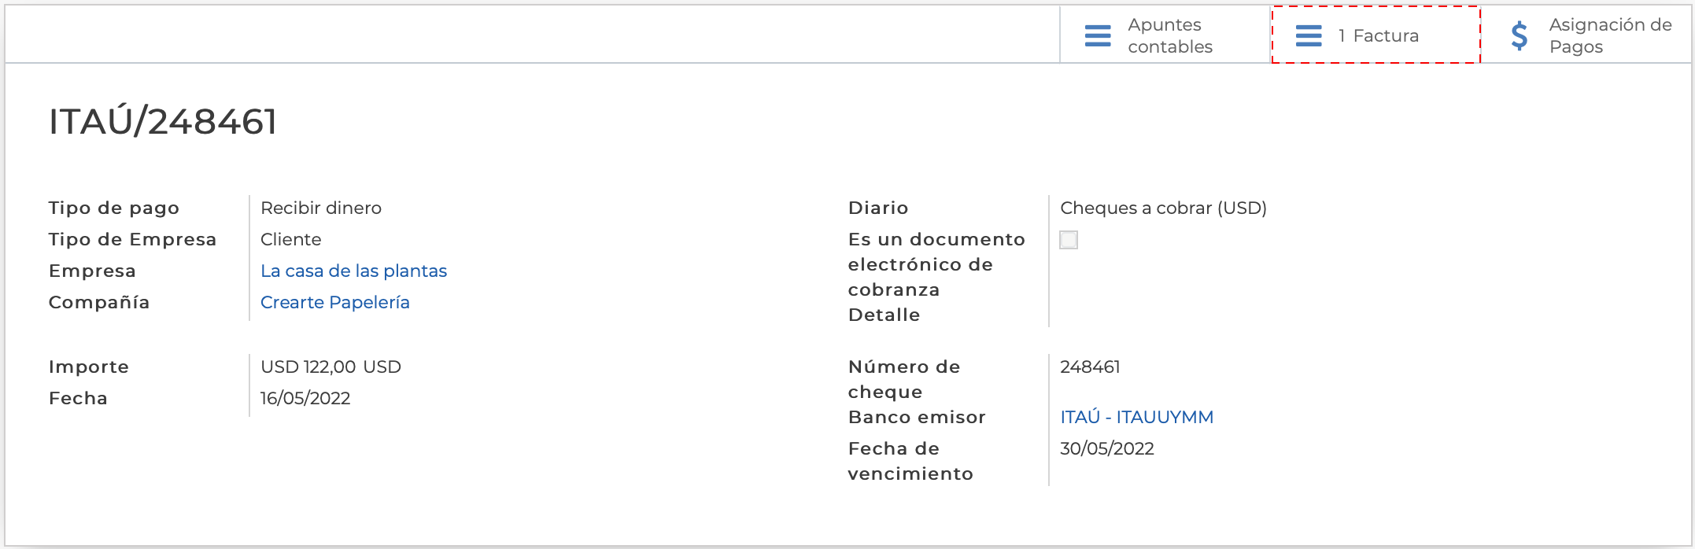Click the Diario field label

[878, 208]
